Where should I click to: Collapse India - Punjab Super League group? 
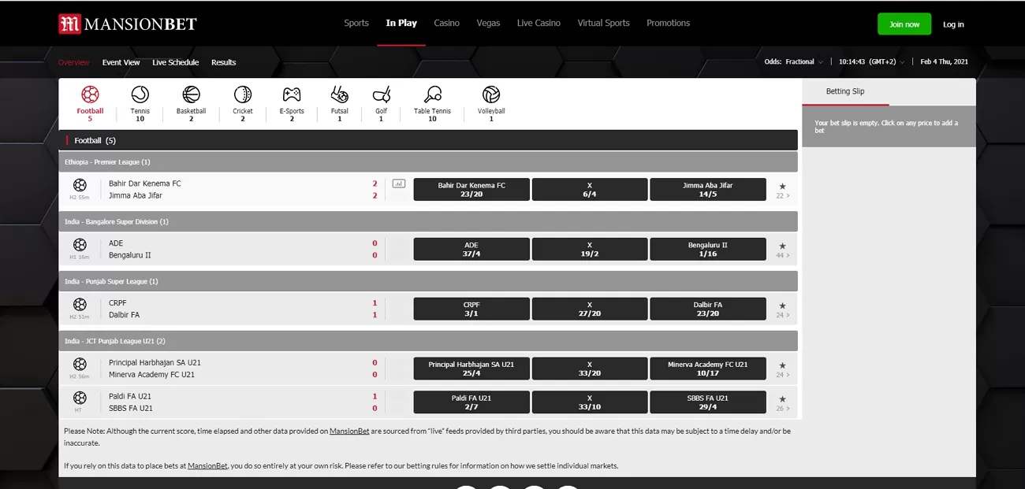[428, 281]
